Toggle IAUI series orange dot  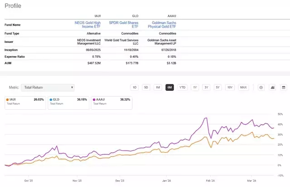(x=8, y=99)
